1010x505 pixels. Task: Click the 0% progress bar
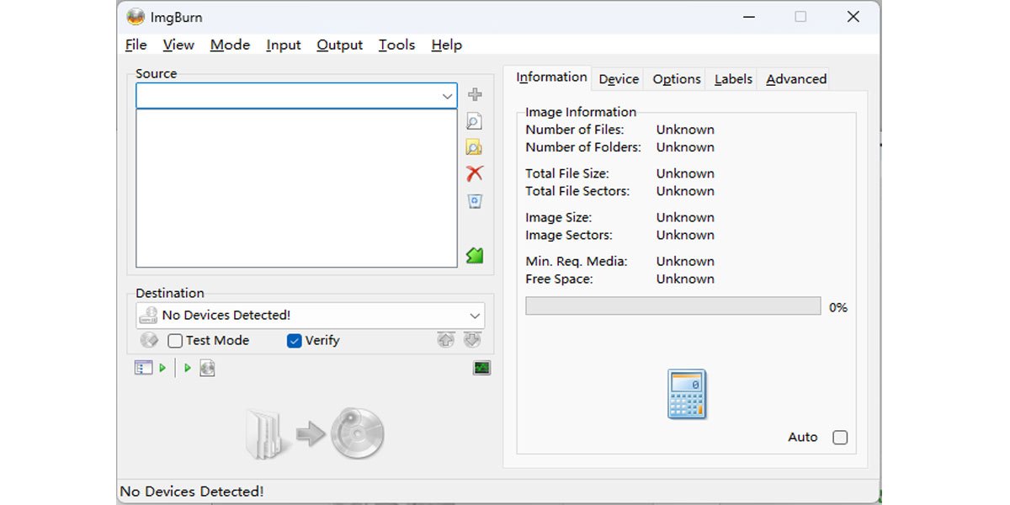(672, 306)
